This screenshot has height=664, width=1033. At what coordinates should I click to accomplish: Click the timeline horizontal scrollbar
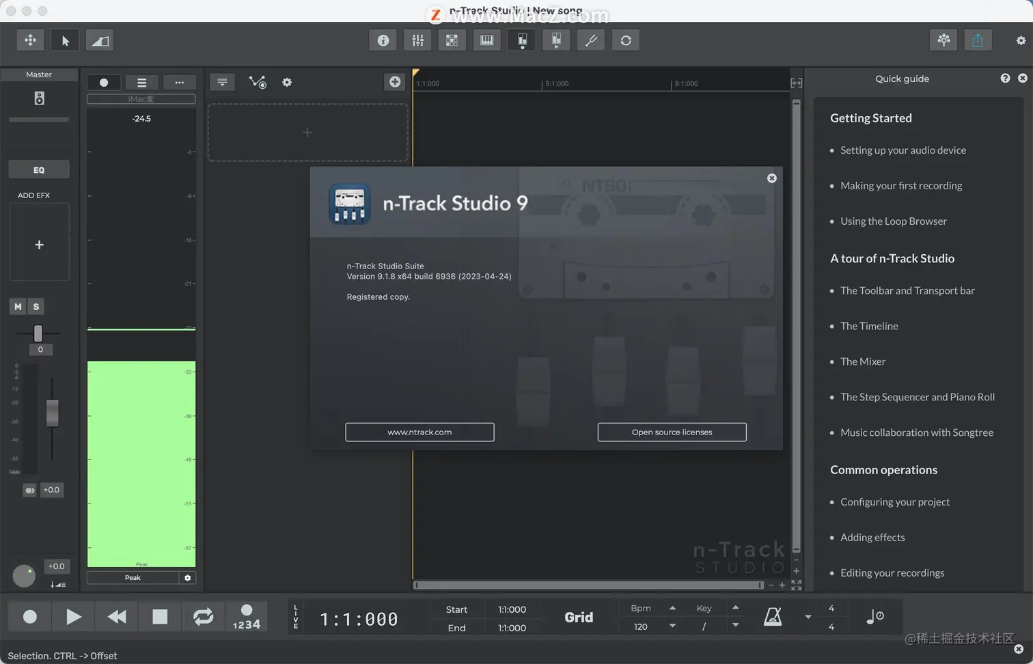pos(589,585)
